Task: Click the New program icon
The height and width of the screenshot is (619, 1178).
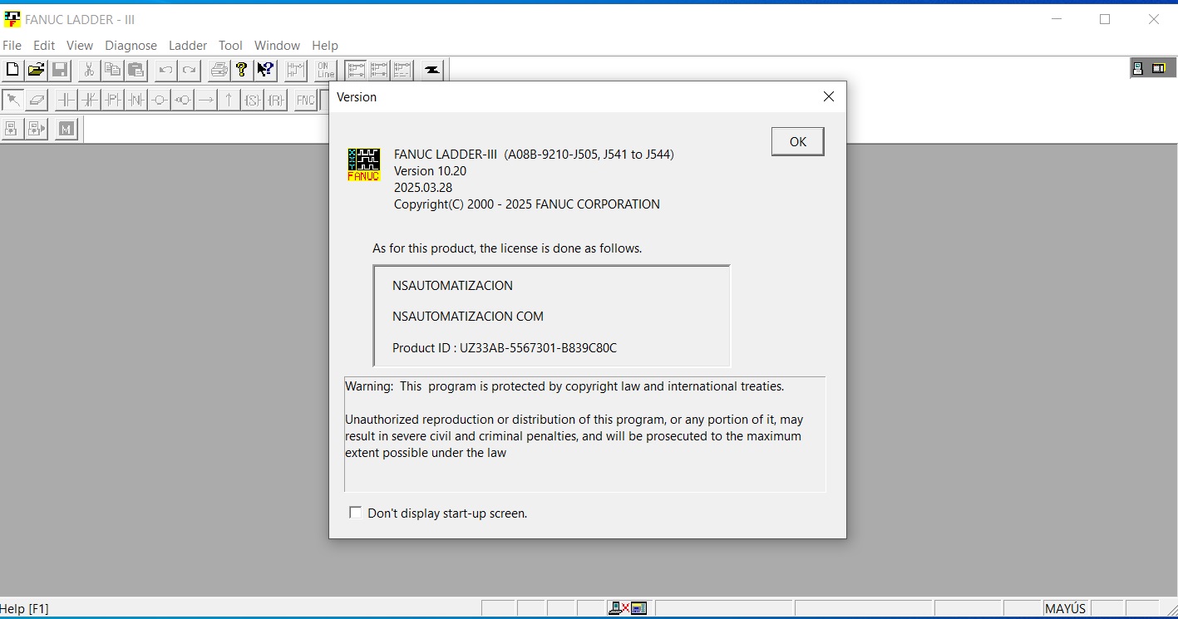Action: click(x=12, y=70)
